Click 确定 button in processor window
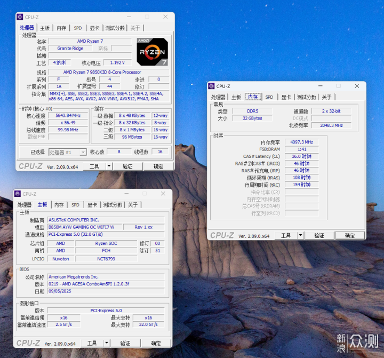 tap(158, 166)
